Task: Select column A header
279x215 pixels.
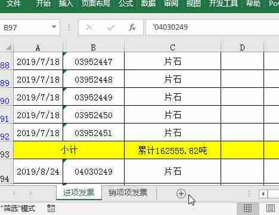Action: click(38, 48)
